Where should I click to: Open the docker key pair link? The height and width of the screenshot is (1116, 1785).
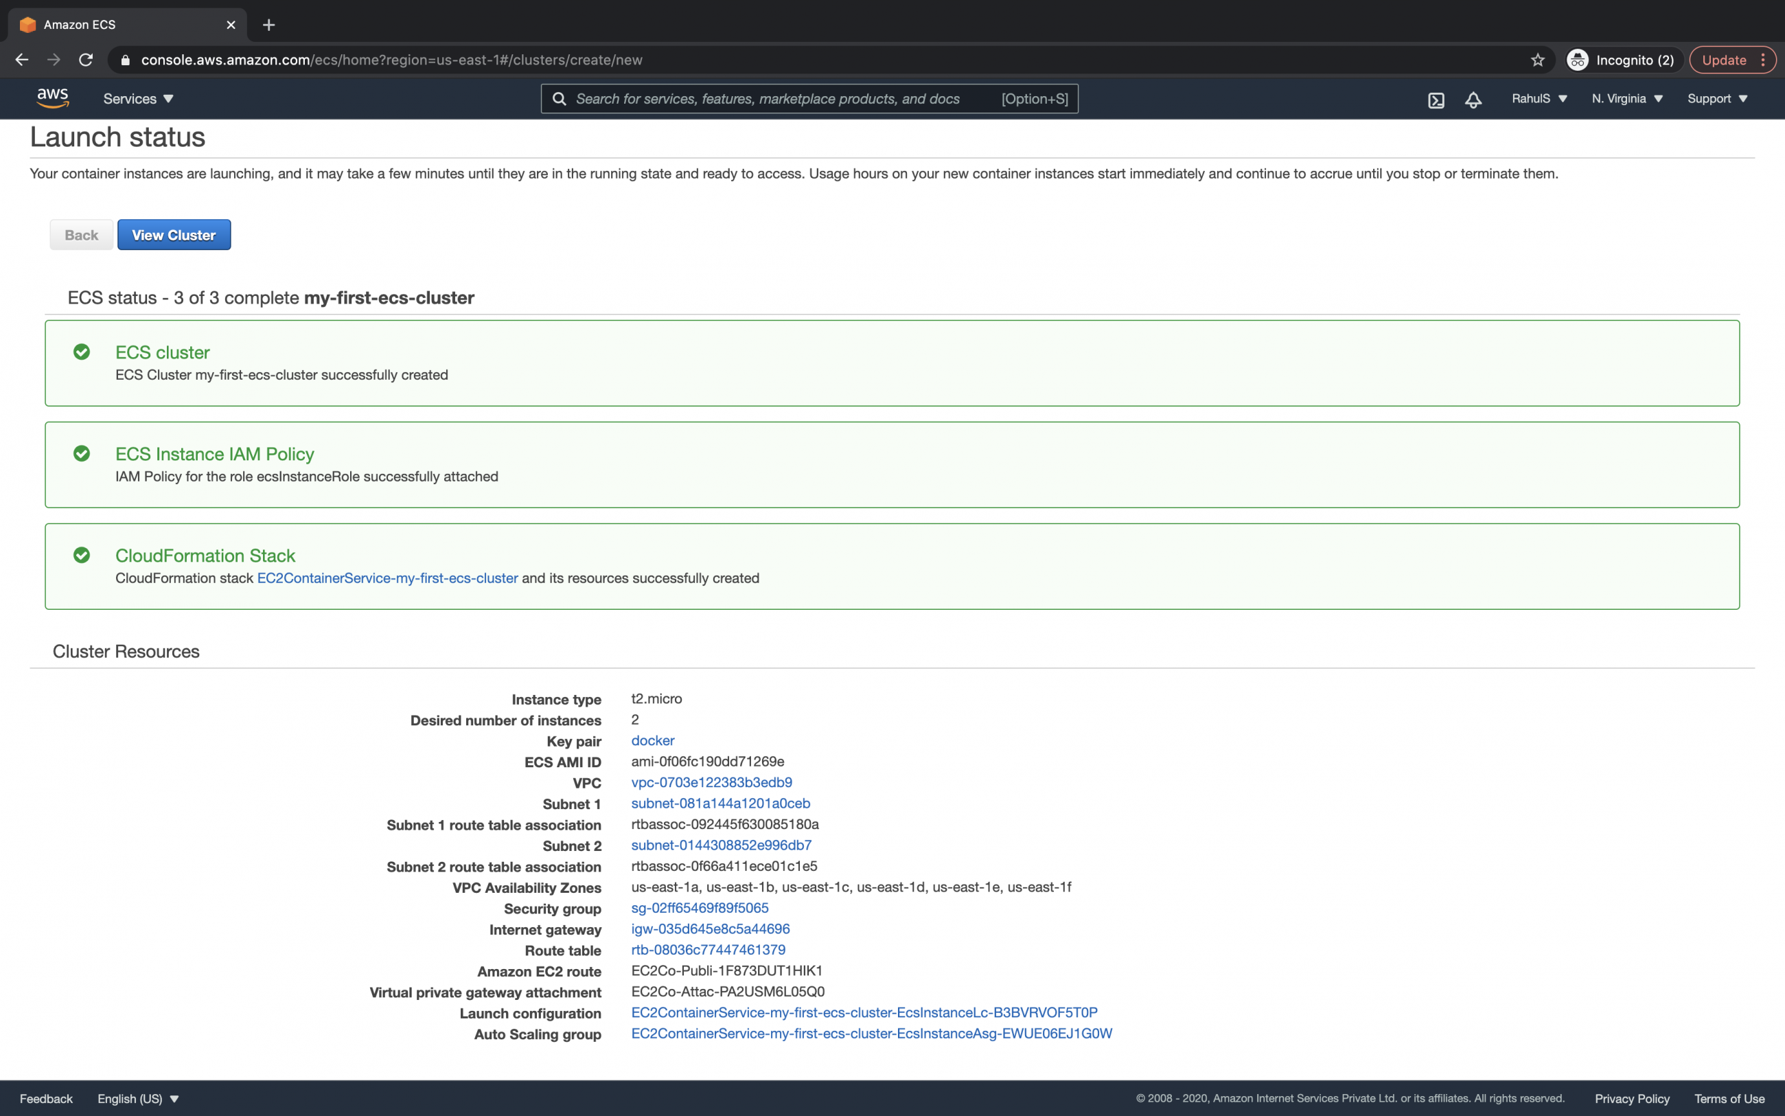pyautogui.click(x=652, y=740)
